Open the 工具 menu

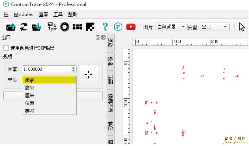coord(58,15)
